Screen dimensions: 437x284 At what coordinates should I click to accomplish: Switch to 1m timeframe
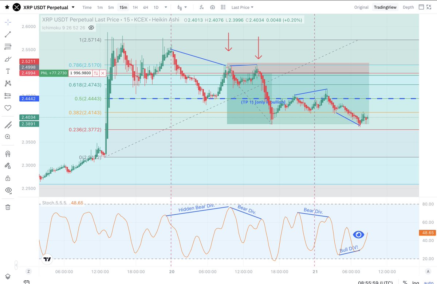pyautogui.click(x=100, y=7)
